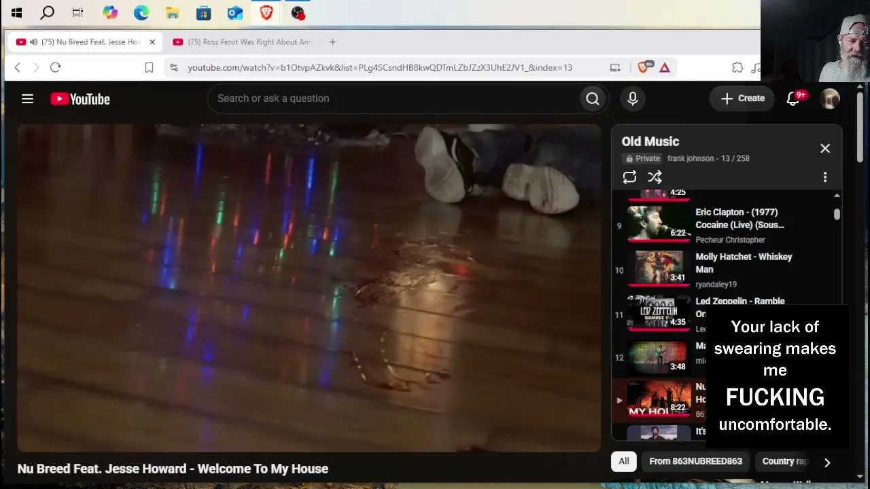The image size is (870, 489).
Task: Click the 'frank johnson - 13 / 258' text
Action: coord(708,158)
